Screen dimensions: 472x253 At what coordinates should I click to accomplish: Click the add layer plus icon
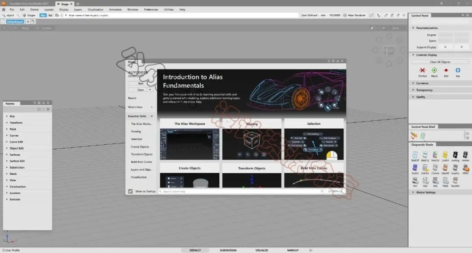(x=28, y=22)
